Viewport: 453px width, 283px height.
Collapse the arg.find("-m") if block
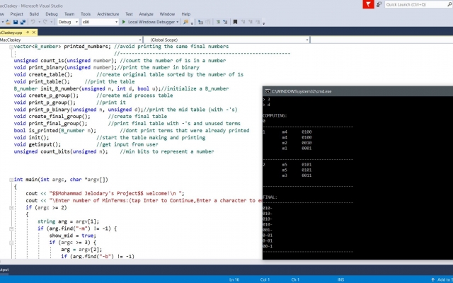point(11,229)
